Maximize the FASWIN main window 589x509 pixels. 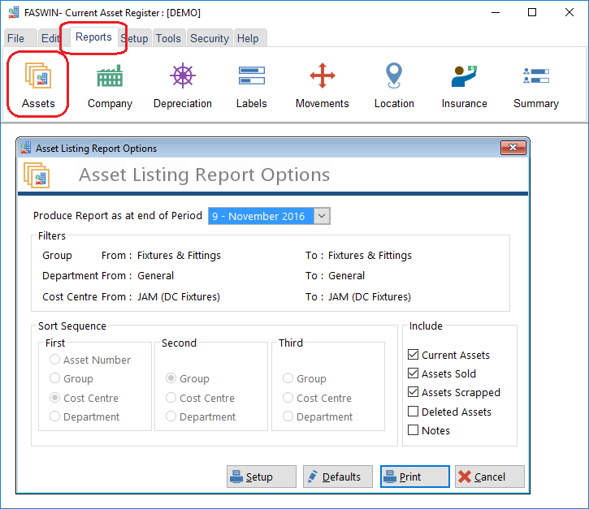pos(532,12)
